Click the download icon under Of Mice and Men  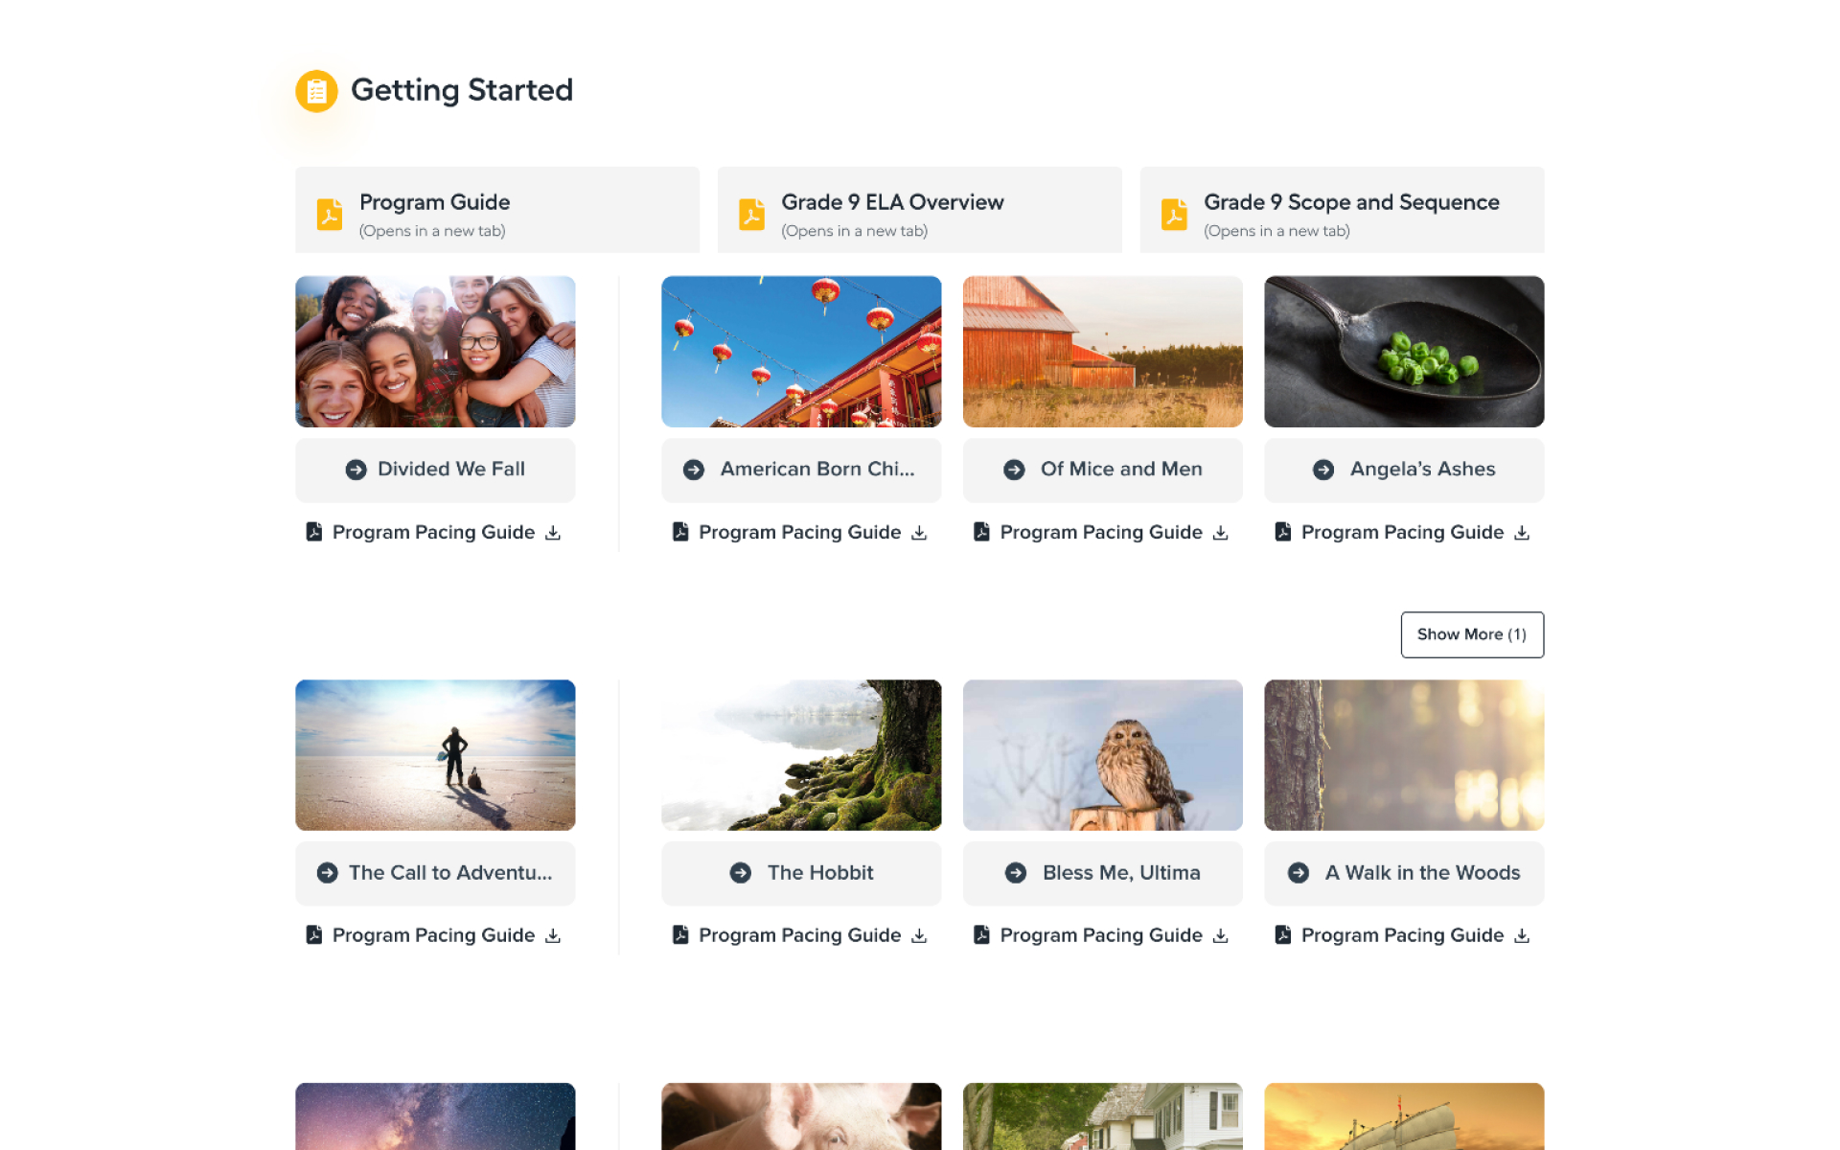pyautogui.click(x=1220, y=533)
